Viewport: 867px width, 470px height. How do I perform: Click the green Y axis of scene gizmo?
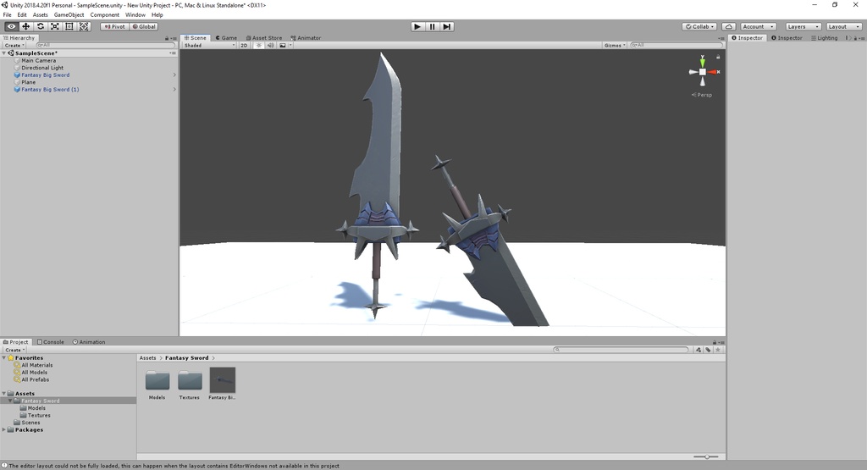702,61
